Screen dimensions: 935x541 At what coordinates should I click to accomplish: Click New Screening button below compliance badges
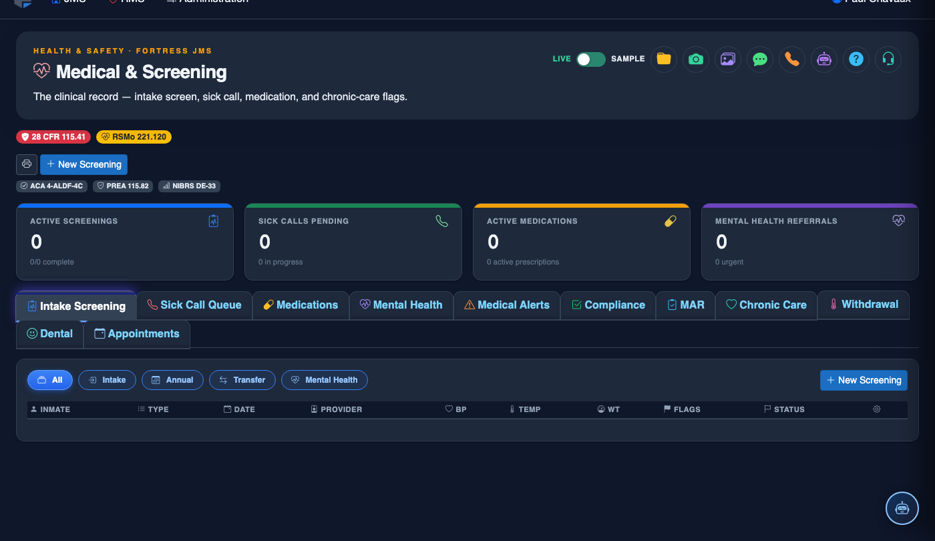pos(83,164)
